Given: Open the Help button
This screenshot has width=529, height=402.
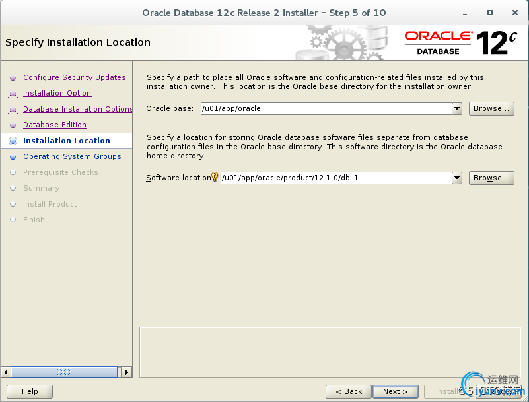Looking at the screenshot, I should click(x=30, y=391).
